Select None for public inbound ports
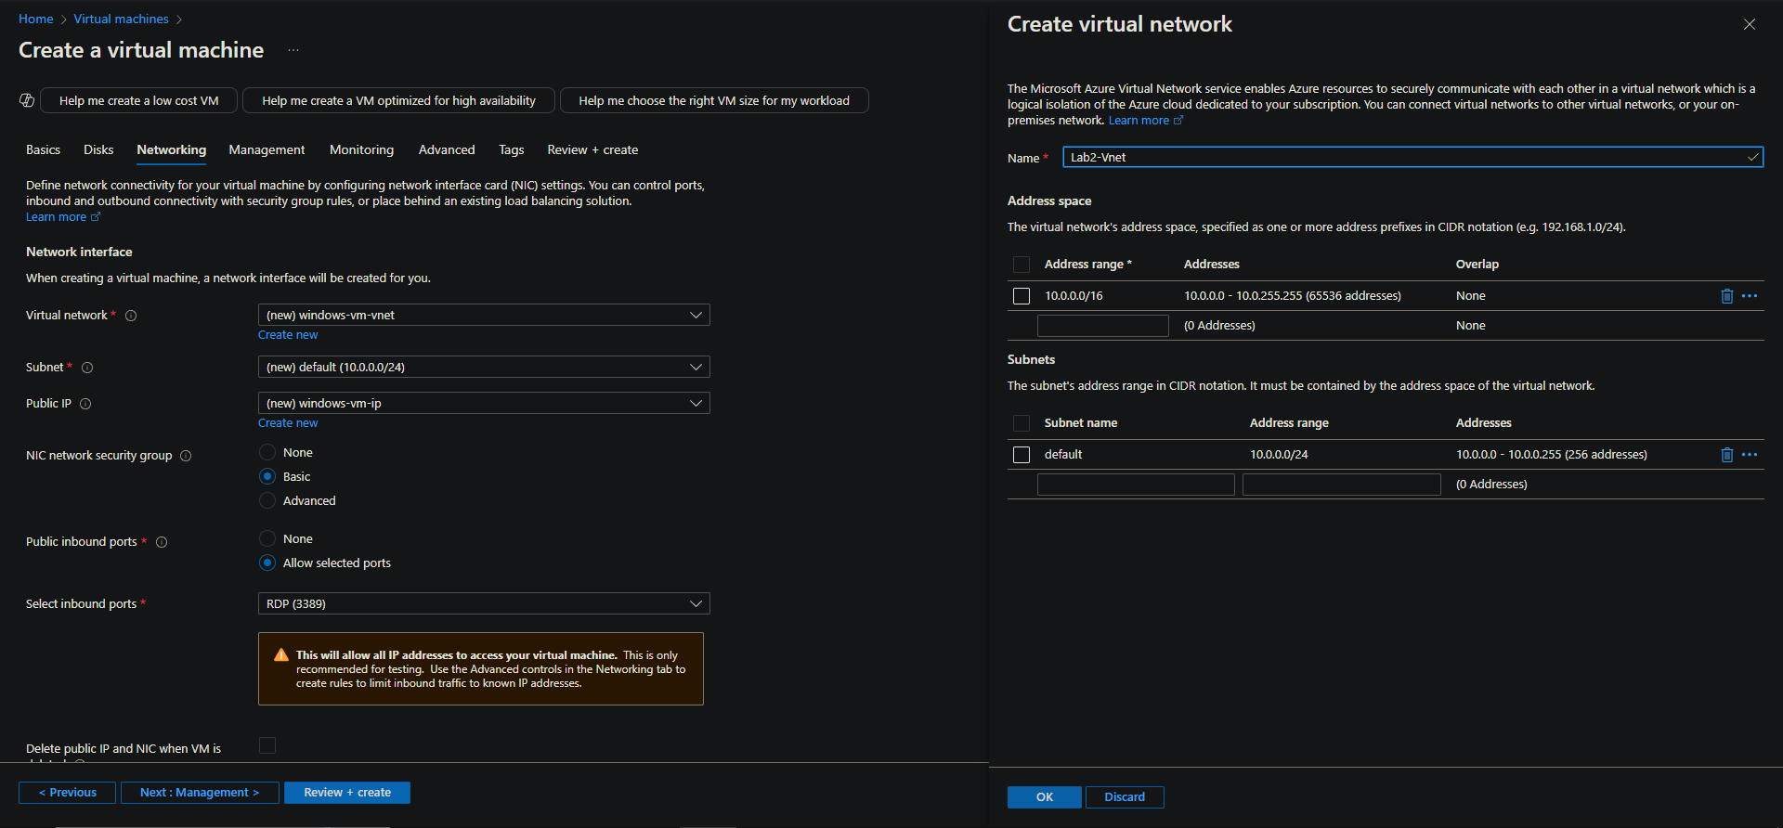This screenshot has width=1783, height=828. pos(267,538)
